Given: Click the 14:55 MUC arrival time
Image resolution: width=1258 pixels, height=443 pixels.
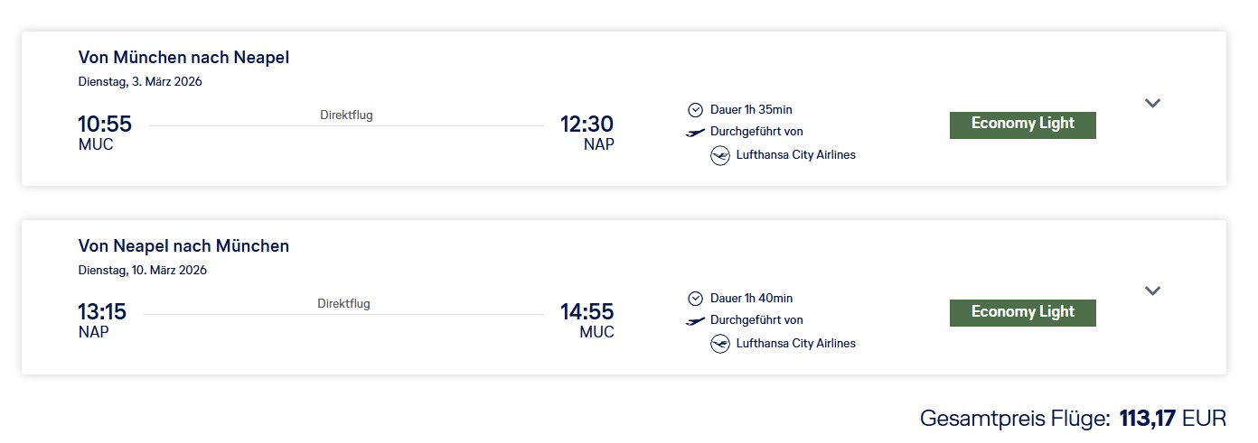Looking at the screenshot, I should pyautogui.click(x=587, y=321).
